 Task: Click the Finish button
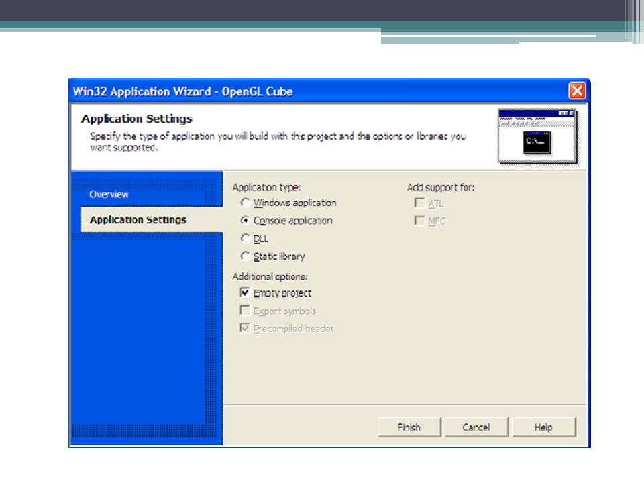coord(409,427)
